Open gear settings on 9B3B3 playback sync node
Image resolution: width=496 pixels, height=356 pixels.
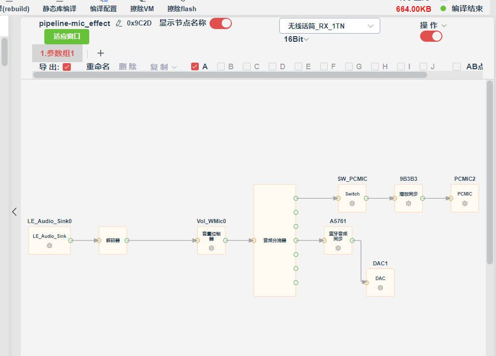408,203
